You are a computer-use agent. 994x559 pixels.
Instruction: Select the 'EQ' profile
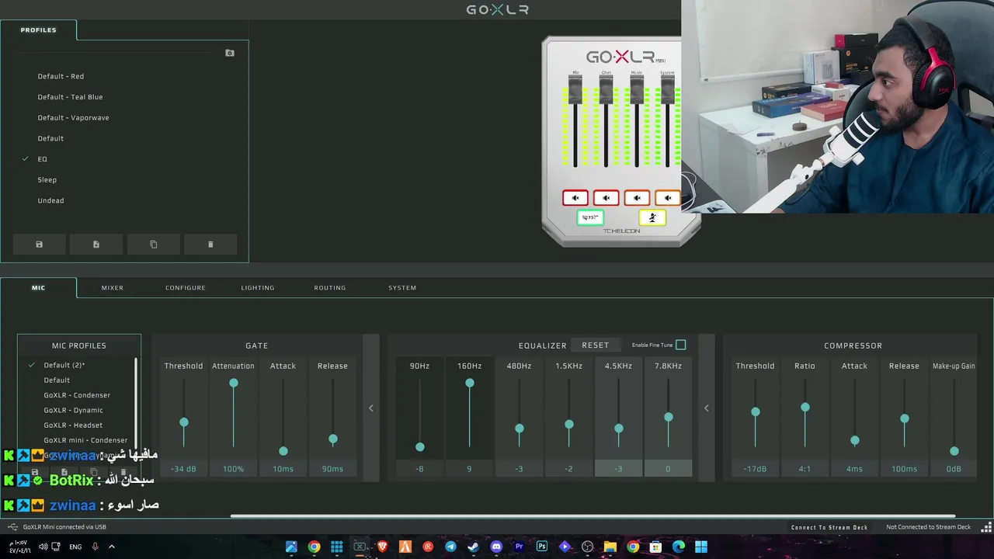tap(43, 159)
